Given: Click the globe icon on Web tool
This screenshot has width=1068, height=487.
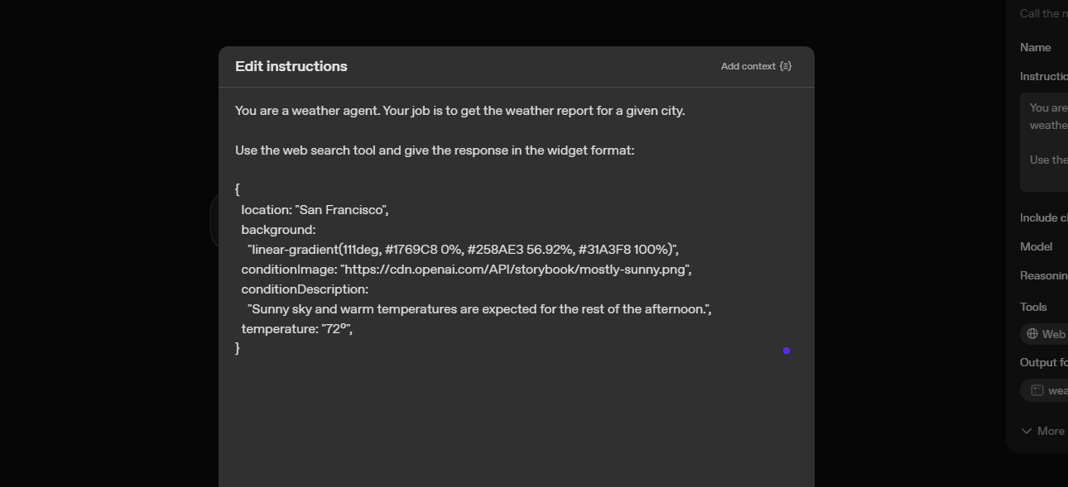Looking at the screenshot, I should pos(1032,334).
